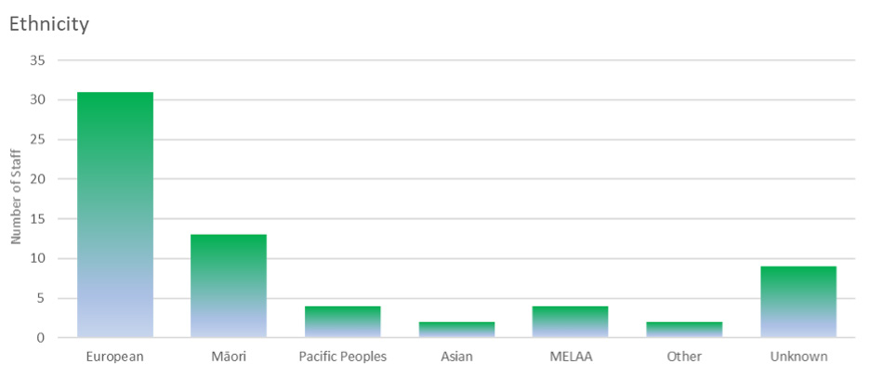Click the MELAA axis label

(x=570, y=357)
